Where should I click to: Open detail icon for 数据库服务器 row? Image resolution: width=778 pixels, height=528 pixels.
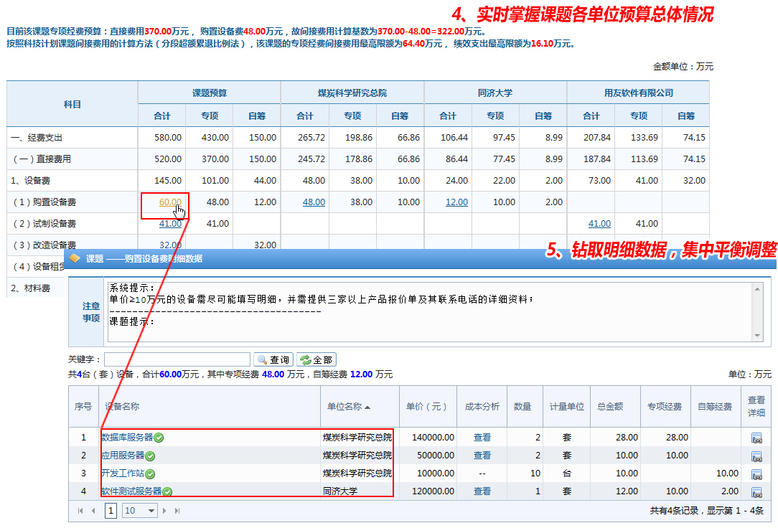pyautogui.click(x=756, y=438)
